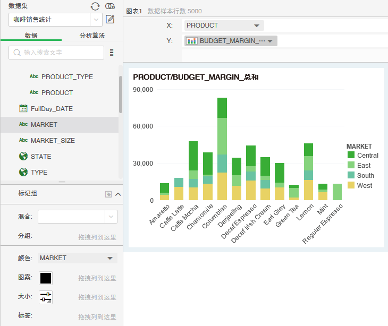Open the 咖啡销售统计 dataset dropdown
Image resolution: width=388 pixels, height=326 pixels.
(x=96, y=20)
